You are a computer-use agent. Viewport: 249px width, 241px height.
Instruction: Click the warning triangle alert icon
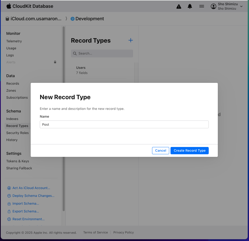[179, 6]
